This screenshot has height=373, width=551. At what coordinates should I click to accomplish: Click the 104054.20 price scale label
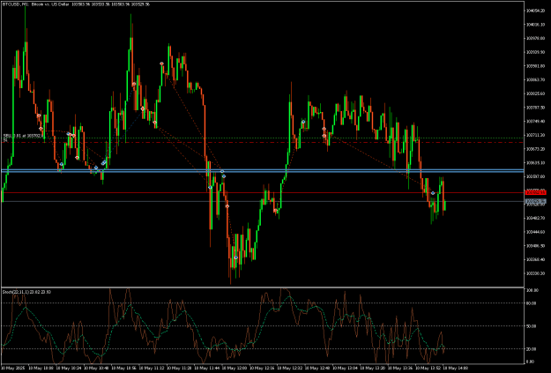(x=533, y=11)
